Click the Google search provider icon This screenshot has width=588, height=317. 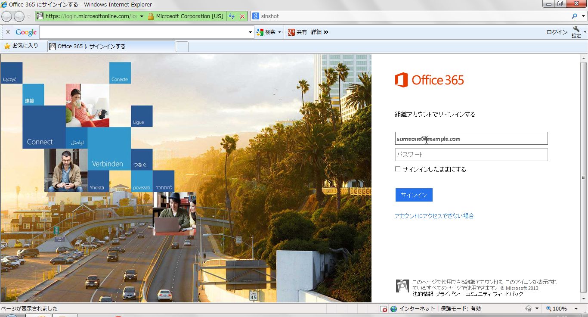256,16
